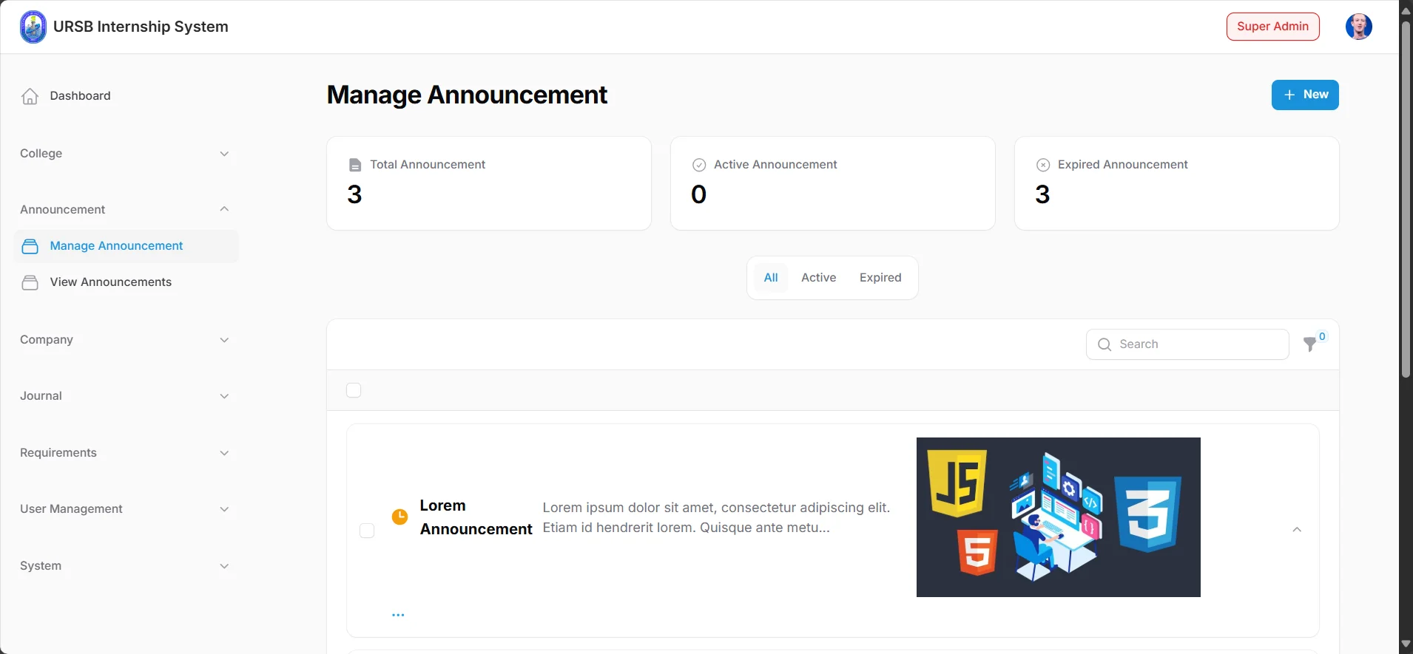Click the Total Announcement document icon

pos(355,165)
